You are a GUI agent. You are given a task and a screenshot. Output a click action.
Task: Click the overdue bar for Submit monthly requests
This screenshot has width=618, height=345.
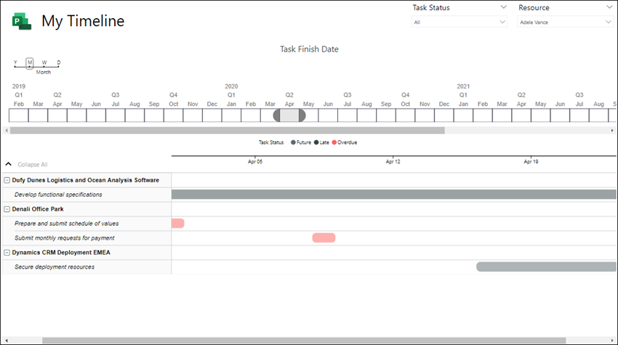point(324,238)
